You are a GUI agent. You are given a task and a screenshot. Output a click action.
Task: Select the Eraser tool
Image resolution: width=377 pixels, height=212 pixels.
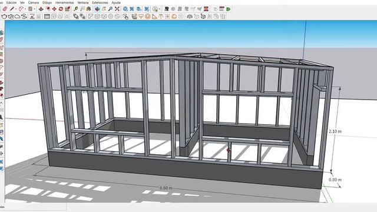tap(5, 9)
